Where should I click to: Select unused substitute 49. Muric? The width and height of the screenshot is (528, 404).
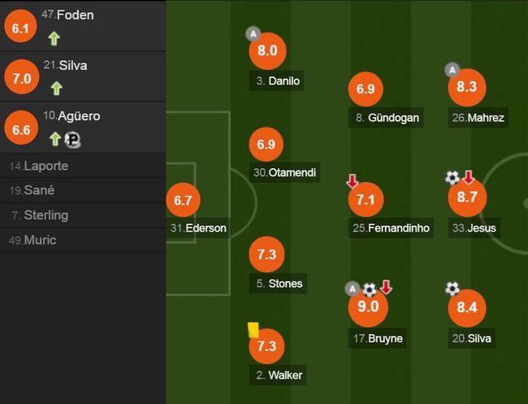pos(83,241)
